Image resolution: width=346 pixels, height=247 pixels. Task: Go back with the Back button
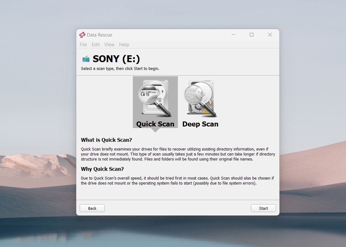pos(92,208)
